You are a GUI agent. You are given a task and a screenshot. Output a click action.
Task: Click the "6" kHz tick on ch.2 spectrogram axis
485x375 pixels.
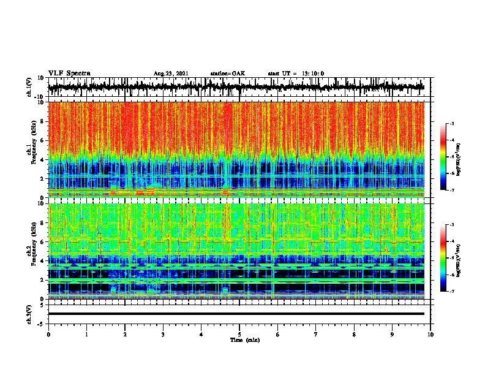click(x=42, y=242)
